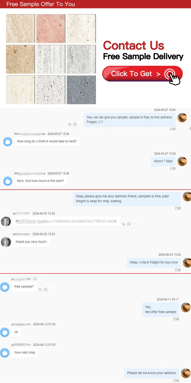This screenshot has height=383, width=191.
Task: Click image icon beside first sample message
Action: (x=75, y=124)
